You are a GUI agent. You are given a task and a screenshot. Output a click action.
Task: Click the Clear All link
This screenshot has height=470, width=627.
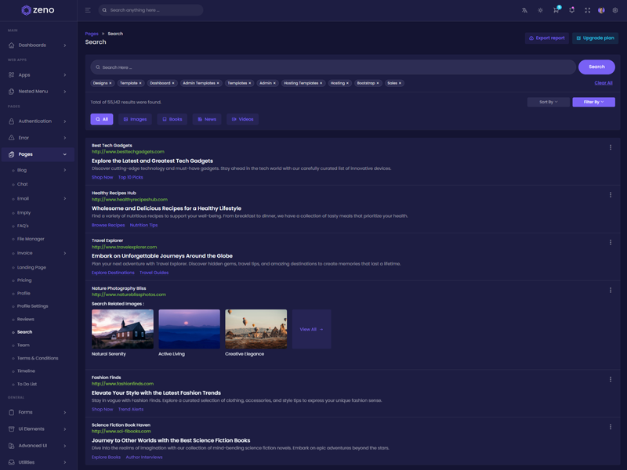603,83
